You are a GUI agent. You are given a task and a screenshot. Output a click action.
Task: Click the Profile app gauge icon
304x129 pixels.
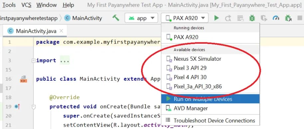pyautogui.click(x=276, y=18)
